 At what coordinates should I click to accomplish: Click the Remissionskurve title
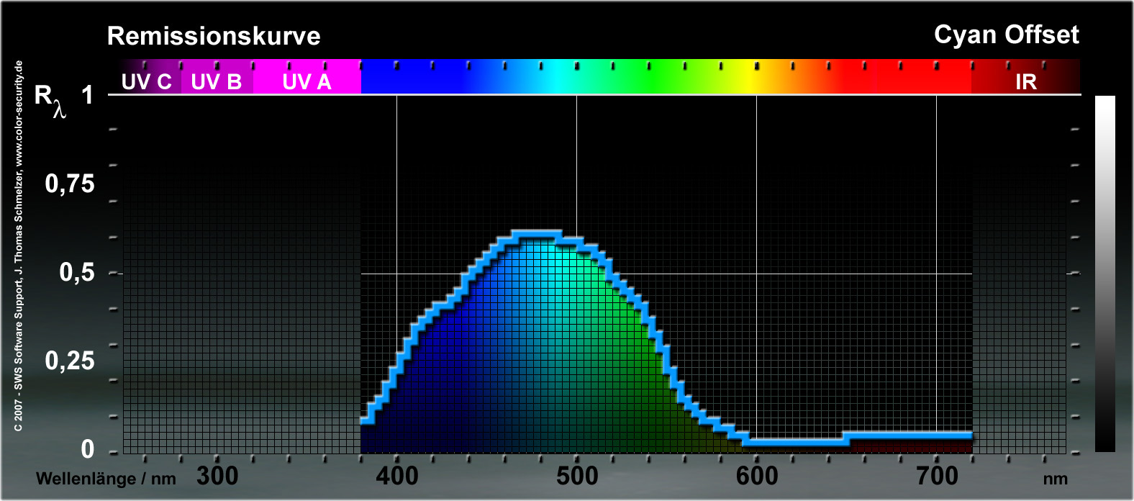point(214,36)
